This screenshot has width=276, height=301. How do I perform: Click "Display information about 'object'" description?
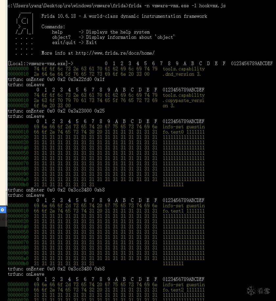coord(130,37)
